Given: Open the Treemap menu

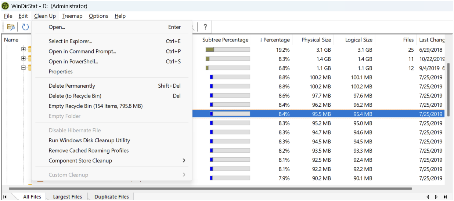Looking at the screenshot, I should [x=72, y=16].
